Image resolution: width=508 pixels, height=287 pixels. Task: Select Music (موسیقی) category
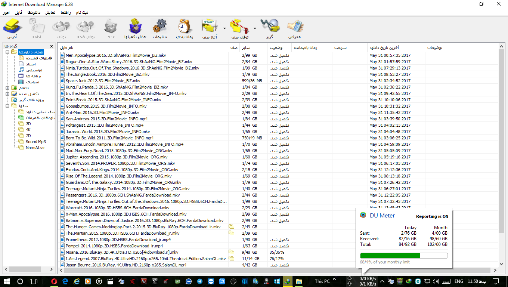pos(31,70)
